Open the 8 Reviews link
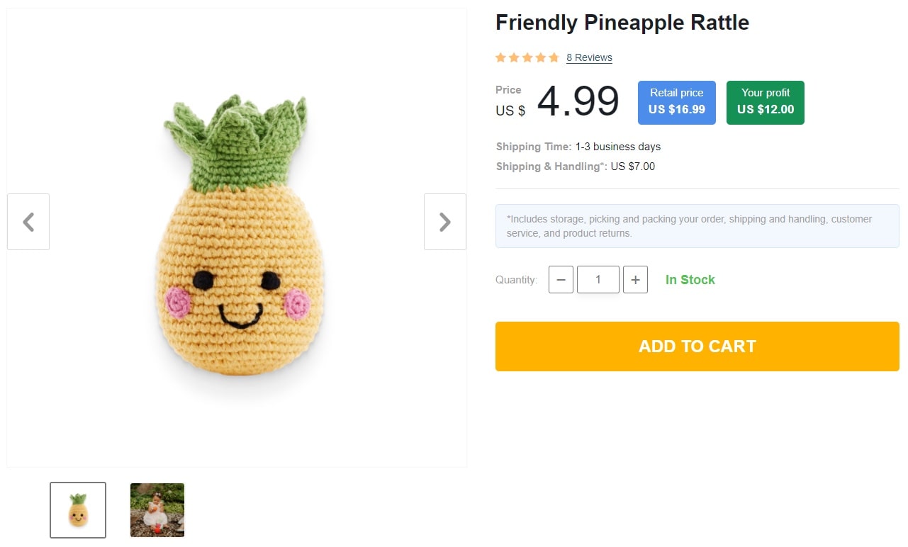 589,57
